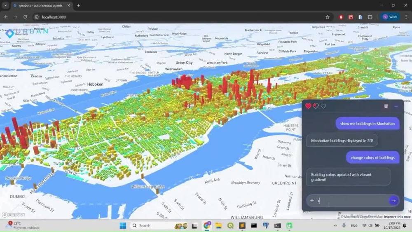This screenshot has width=412, height=232.
Task: Open the notifications bell in the tray
Action: [x=405, y=225]
